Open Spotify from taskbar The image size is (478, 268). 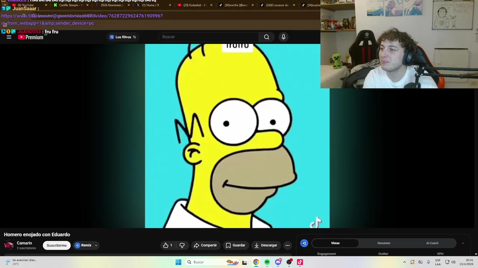point(267,262)
